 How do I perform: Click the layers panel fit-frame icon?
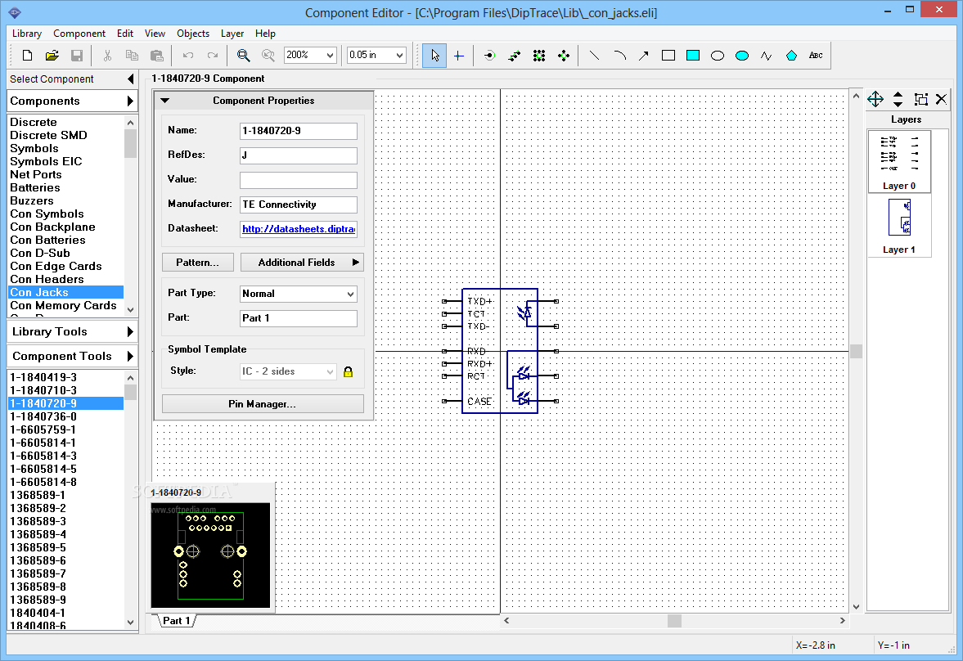click(920, 99)
